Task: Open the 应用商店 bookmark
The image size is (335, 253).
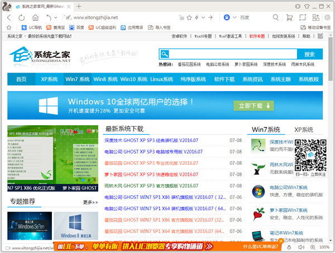Action: click(x=132, y=27)
